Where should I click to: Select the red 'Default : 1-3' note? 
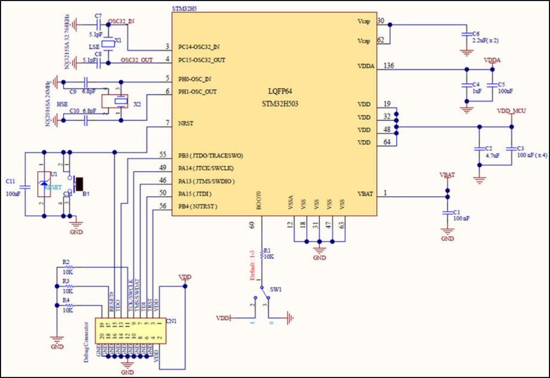(252, 265)
